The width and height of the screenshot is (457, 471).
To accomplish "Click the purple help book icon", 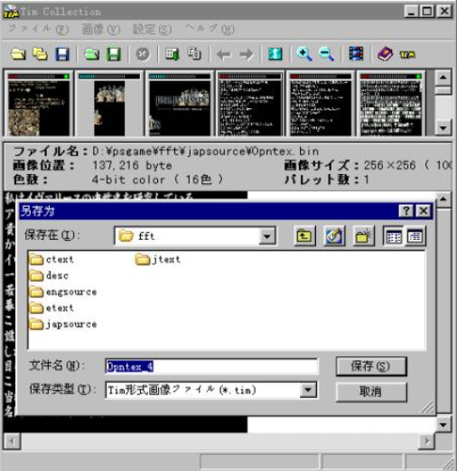I will [385, 54].
